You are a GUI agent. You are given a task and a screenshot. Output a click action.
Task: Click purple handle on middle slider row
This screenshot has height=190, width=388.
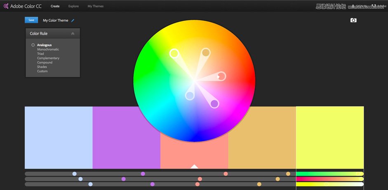coord(123,179)
